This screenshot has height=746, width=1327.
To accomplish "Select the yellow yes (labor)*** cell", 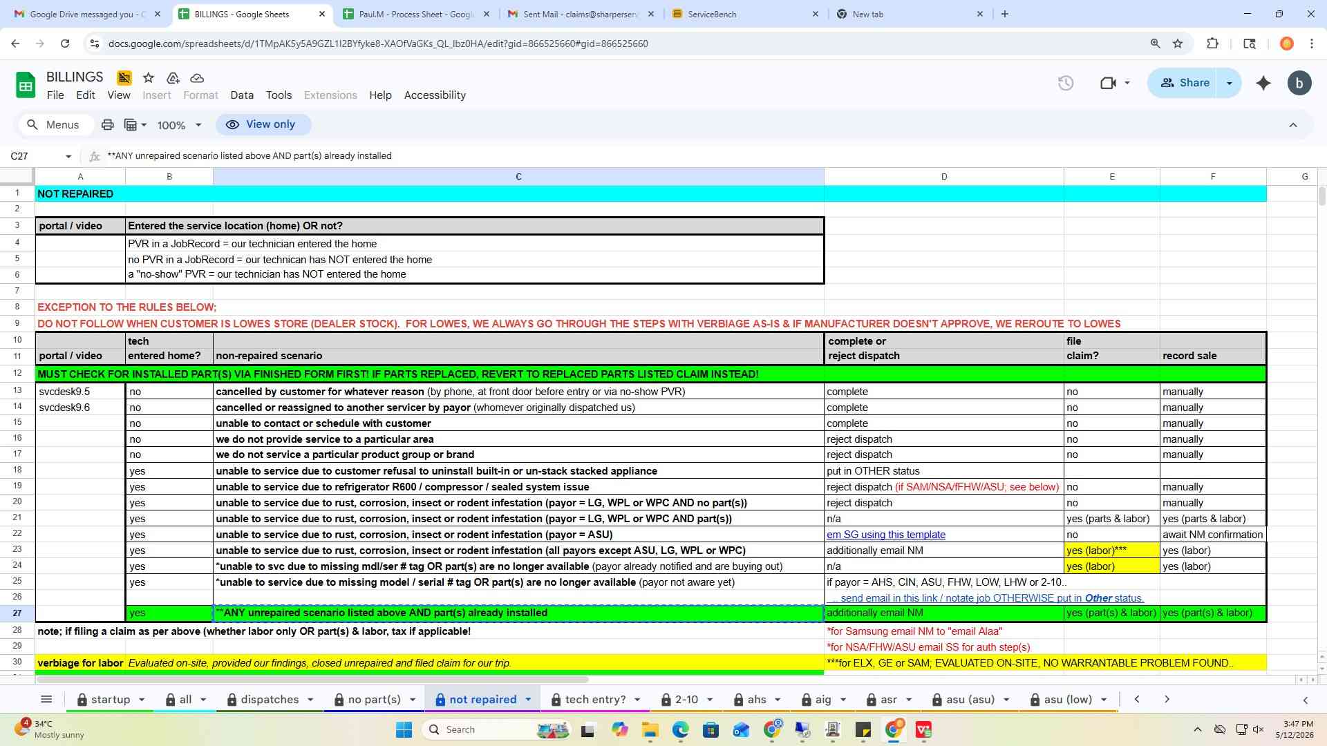I will [x=1111, y=551].
